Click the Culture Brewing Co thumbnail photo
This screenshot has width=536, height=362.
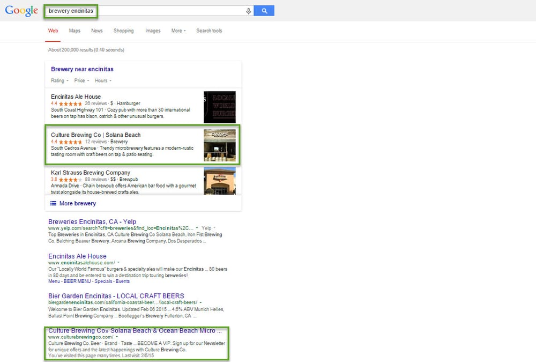(219, 145)
